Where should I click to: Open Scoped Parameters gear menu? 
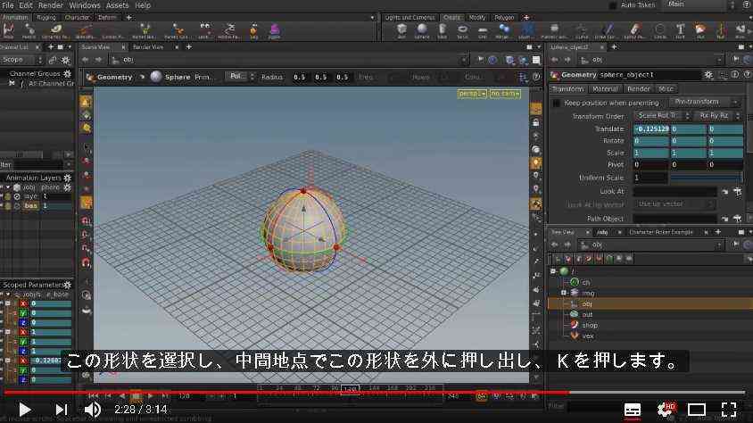(x=67, y=285)
